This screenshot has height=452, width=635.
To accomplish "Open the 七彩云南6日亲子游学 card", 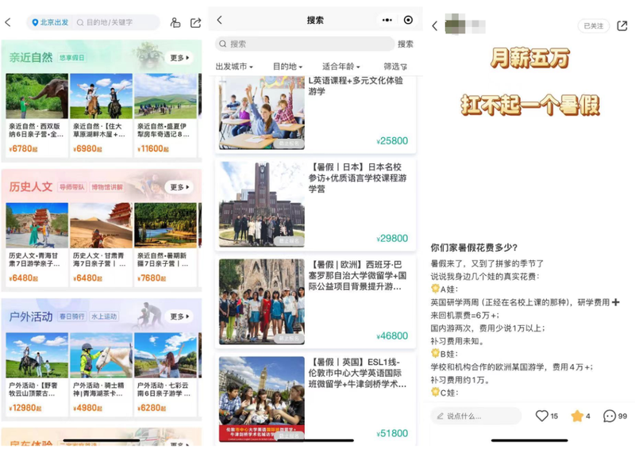I will tap(165, 374).
